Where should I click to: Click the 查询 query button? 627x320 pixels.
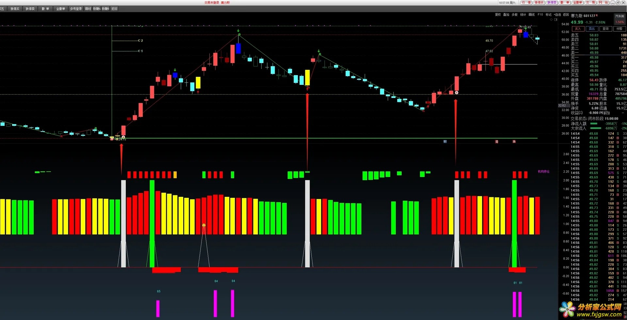605,29
